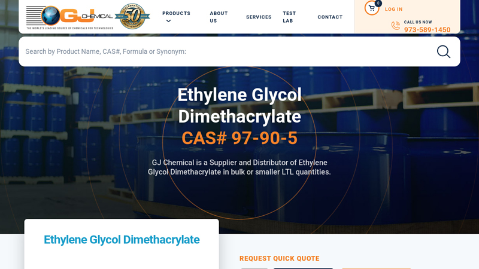Click the Call Us Now label
479x269 pixels.
(x=418, y=22)
